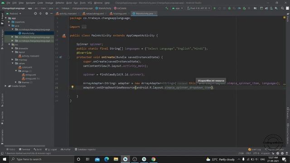Image resolution: width=290 pixels, height=163 pixels.
Task: Open the Pixel 4 XL device dropdown
Action: pyautogui.click(x=198, y=8)
